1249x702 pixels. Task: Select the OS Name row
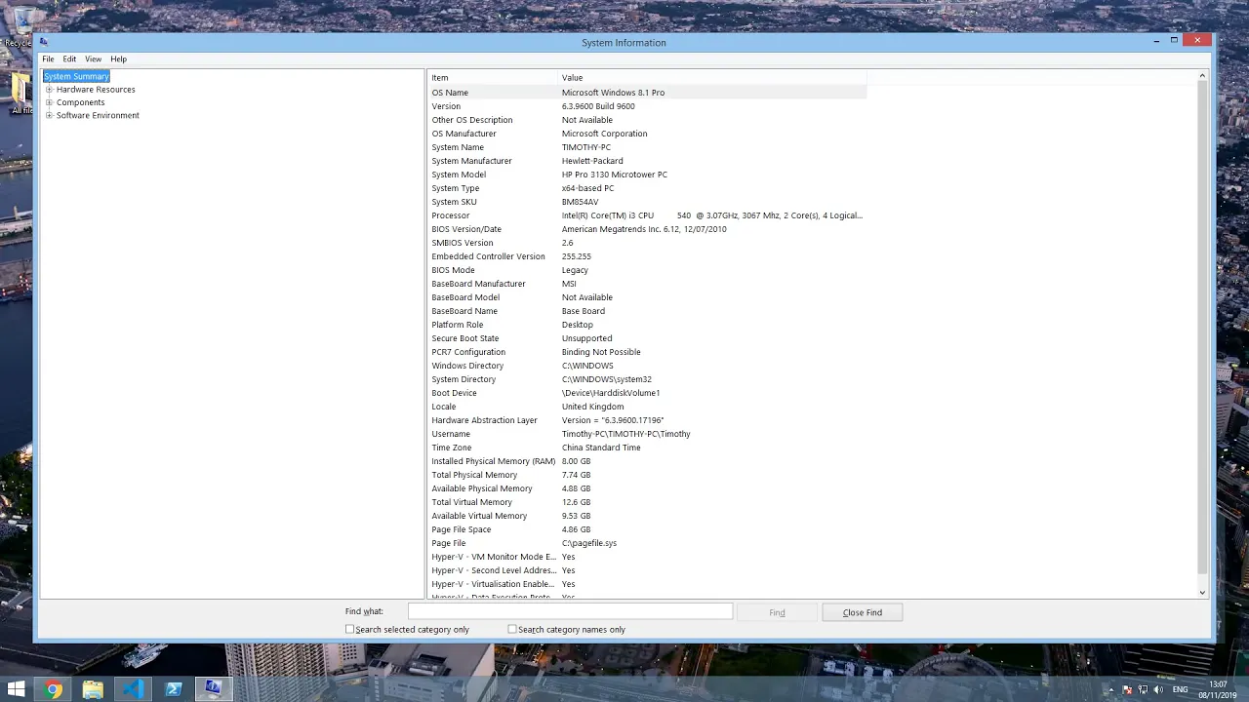647,93
